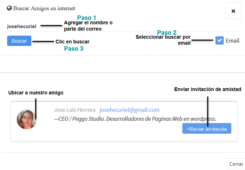
Task: Click the globe icon beside the dialog title
Action: pyautogui.click(x=9, y=8)
